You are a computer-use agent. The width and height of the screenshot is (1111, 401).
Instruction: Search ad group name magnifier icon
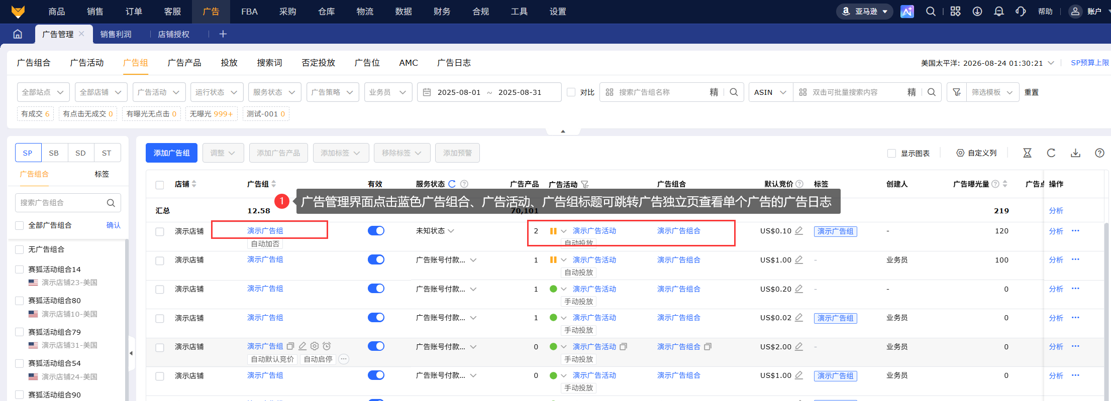[x=734, y=92]
